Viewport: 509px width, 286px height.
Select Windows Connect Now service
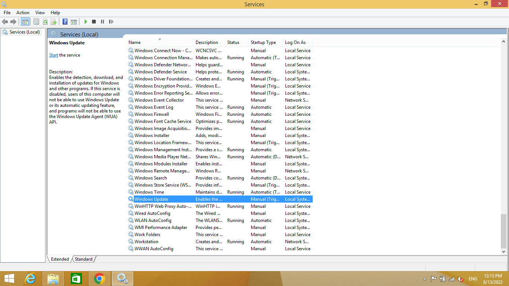pos(220,51)
